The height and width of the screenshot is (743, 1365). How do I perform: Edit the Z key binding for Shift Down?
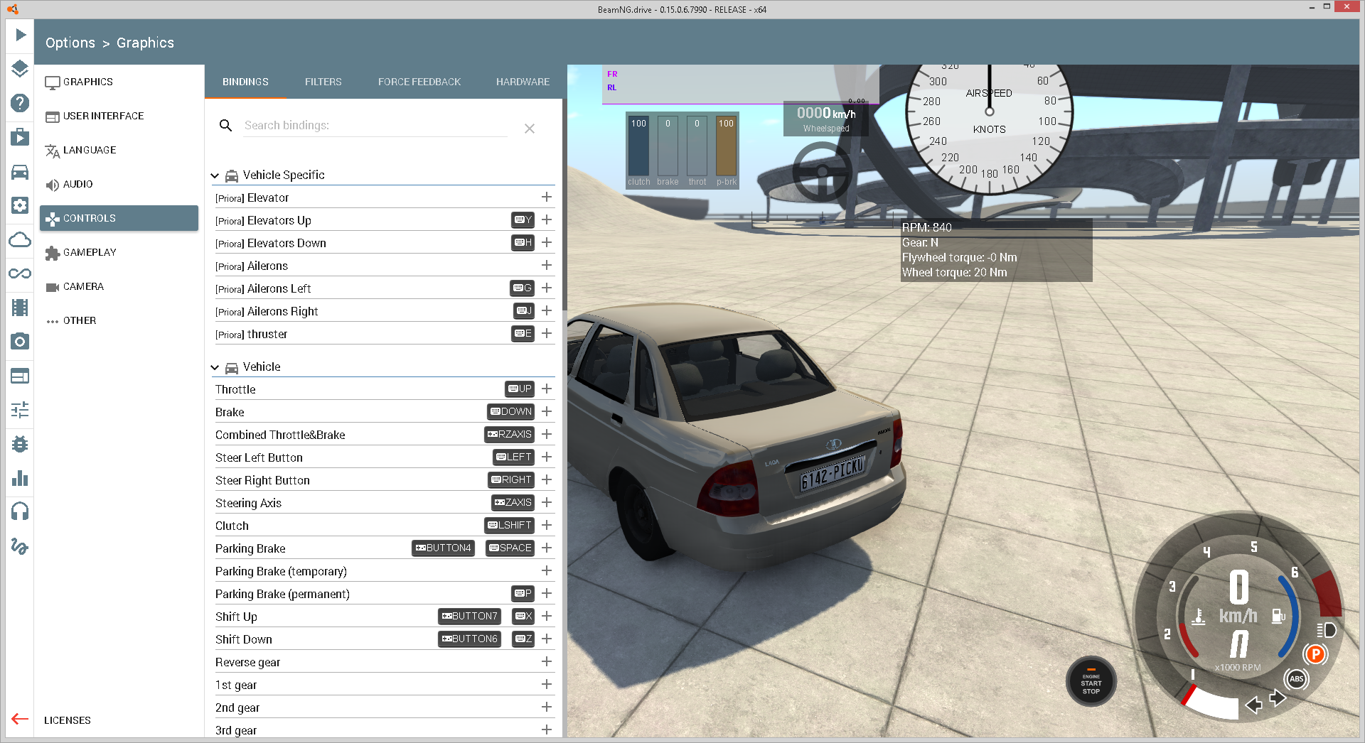click(x=523, y=639)
